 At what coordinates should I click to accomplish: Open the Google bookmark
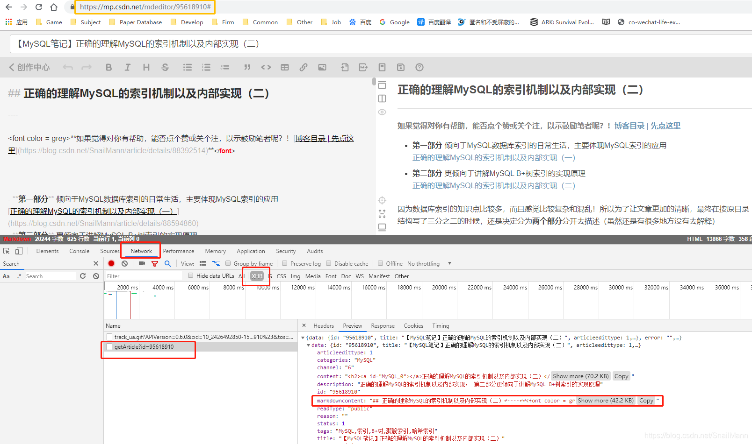395,22
